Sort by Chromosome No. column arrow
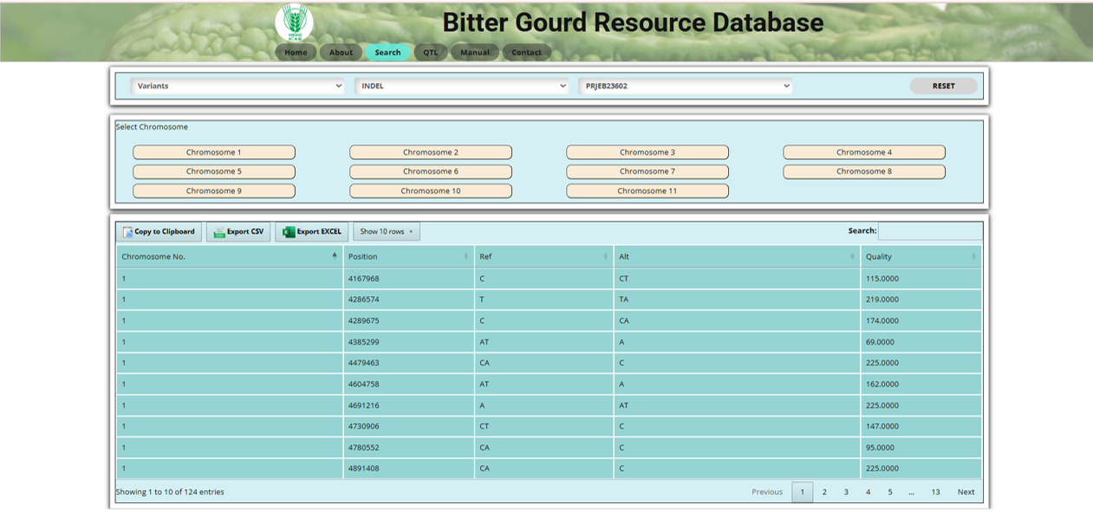 (x=335, y=256)
